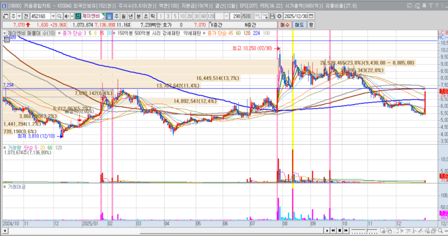
Task: Click the 매수 buy button
Action: pyautogui.click(x=285, y=25)
